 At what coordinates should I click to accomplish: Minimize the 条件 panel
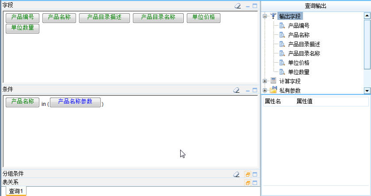click(248, 90)
